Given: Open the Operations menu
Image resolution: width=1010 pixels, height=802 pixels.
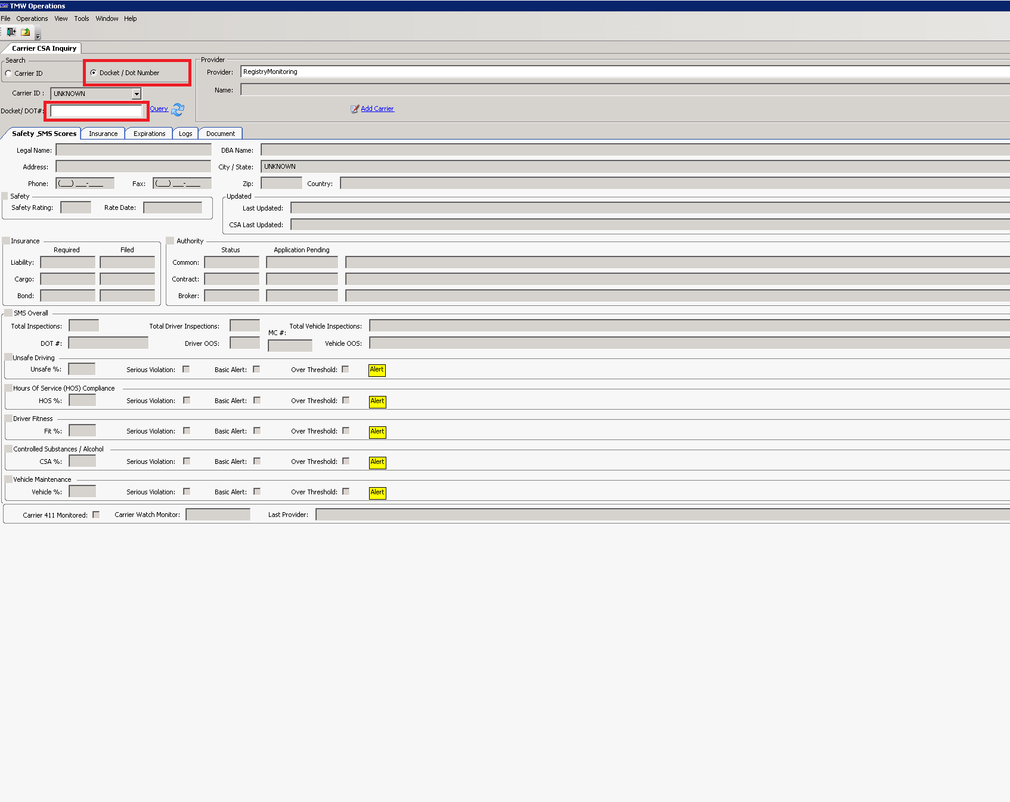Looking at the screenshot, I should (x=32, y=18).
